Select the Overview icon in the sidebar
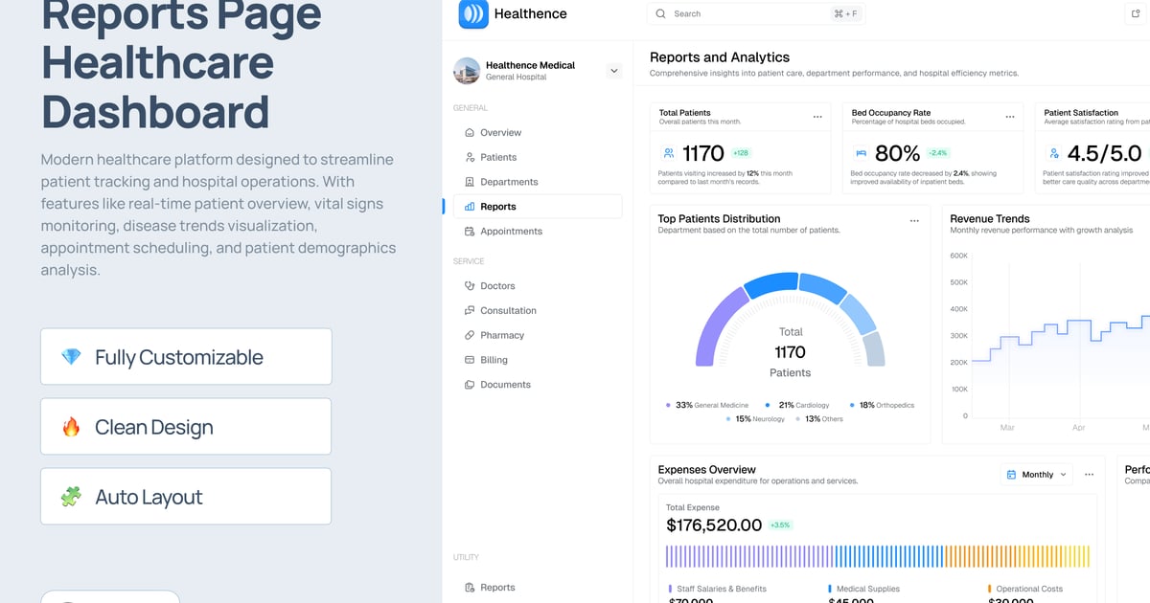The image size is (1150, 603). click(x=469, y=132)
